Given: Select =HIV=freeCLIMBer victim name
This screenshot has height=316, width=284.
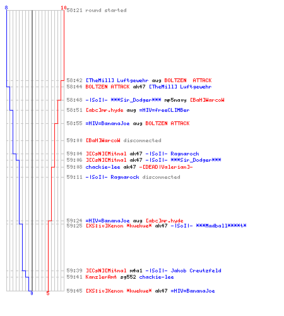Looking at the screenshot, I should point(164,110).
